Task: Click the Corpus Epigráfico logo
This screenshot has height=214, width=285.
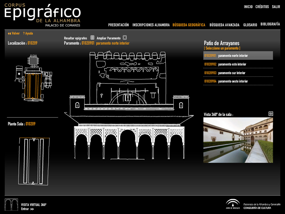Action: (x=42, y=15)
